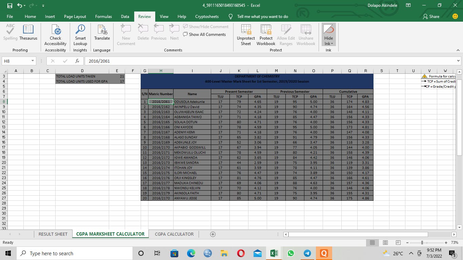
Task: Expand the Name Box dropdown
Action: (x=33, y=61)
